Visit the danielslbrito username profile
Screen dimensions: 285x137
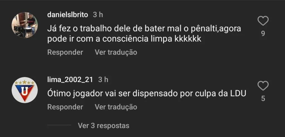(x=68, y=15)
